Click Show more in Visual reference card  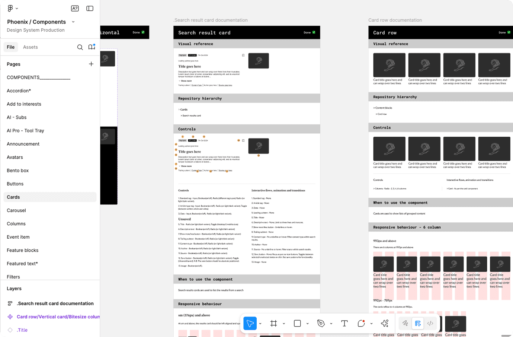point(186,81)
